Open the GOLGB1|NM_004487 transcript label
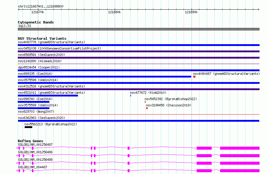 (x=33, y=167)
